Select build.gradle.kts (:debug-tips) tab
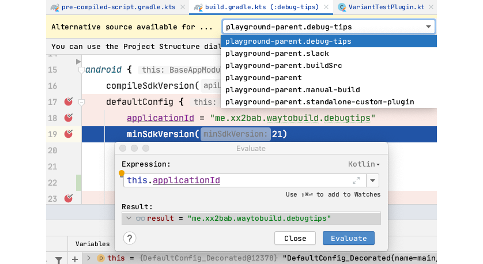The height and width of the screenshot is (264, 483). coord(262,7)
